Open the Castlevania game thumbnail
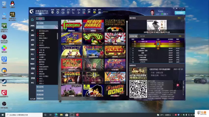The width and height of the screenshot is (209, 117). coord(72,25)
